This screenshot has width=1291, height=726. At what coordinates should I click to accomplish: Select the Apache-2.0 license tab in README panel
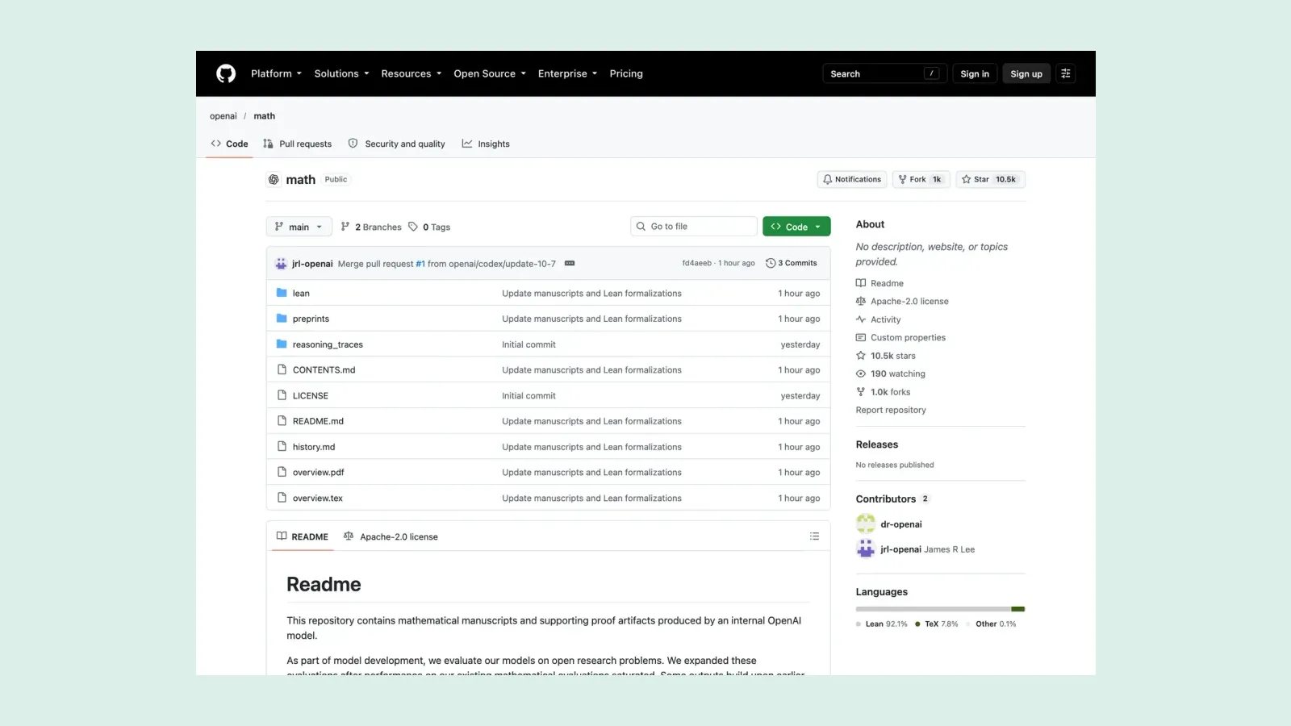391,536
